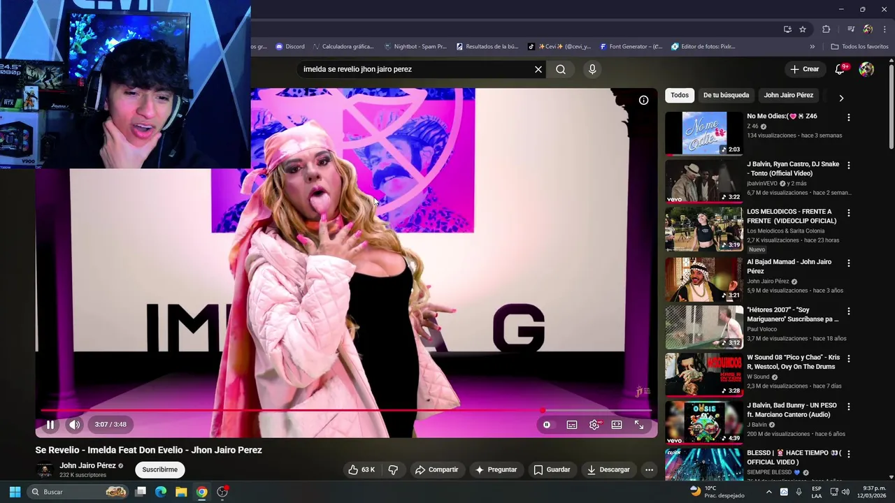This screenshot has width=895, height=503.
Task: Open Chrome extensions puzzle icon
Action: pyautogui.click(x=826, y=29)
